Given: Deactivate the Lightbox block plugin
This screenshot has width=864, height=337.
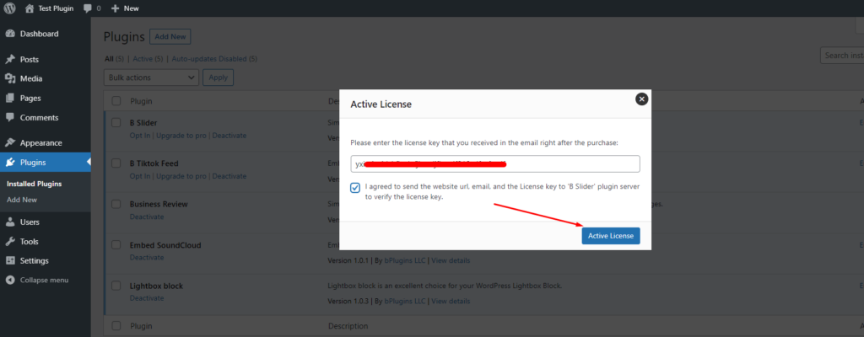Looking at the screenshot, I should coord(147,298).
